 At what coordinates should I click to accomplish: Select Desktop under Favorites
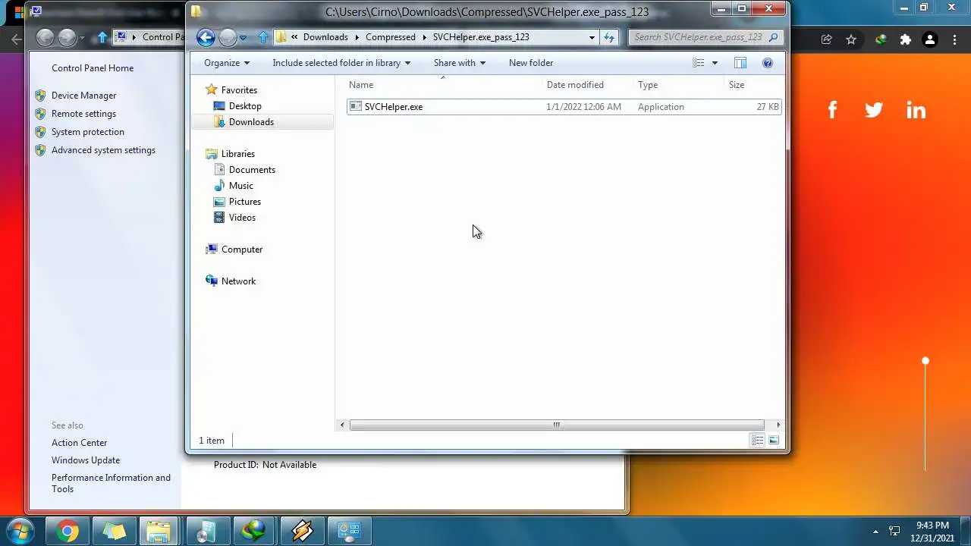[x=245, y=106]
